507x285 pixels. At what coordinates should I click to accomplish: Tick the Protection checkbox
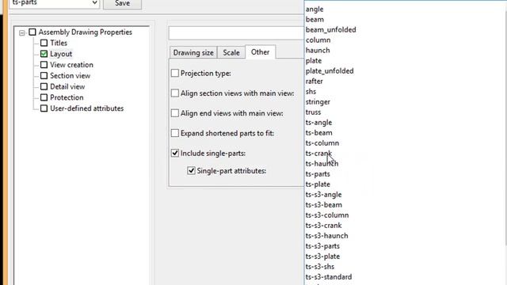click(x=44, y=97)
